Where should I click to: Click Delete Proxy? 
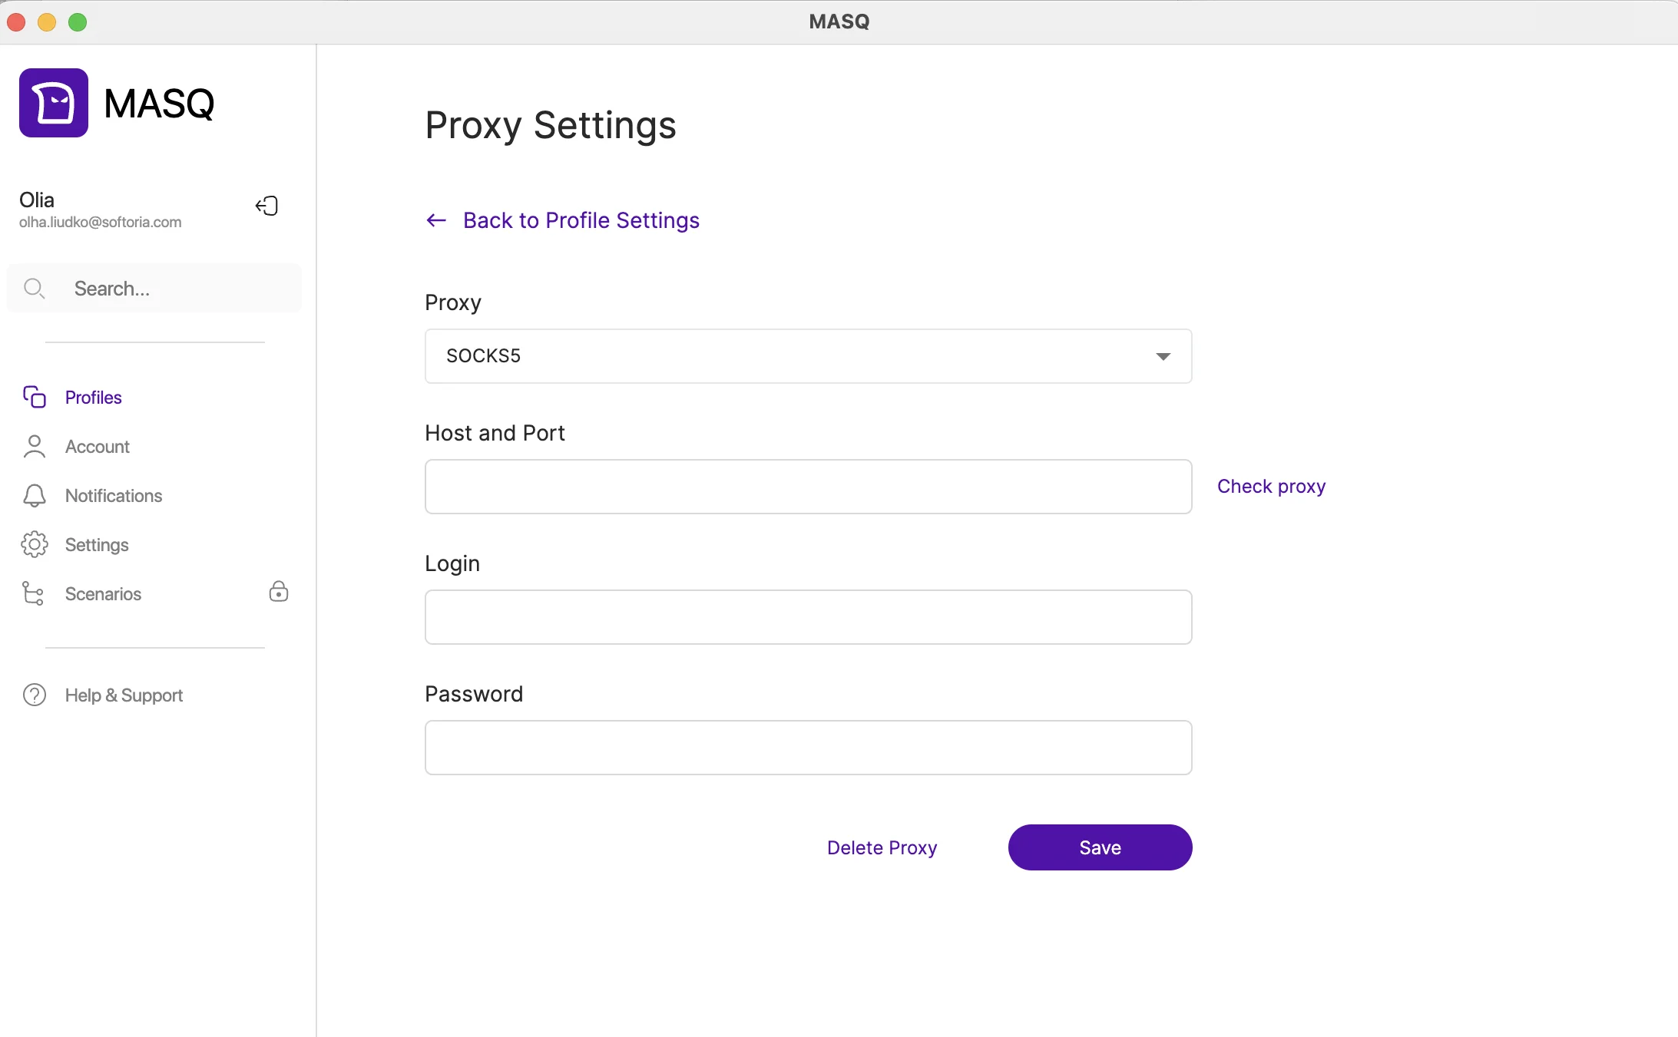pos(882,847)
